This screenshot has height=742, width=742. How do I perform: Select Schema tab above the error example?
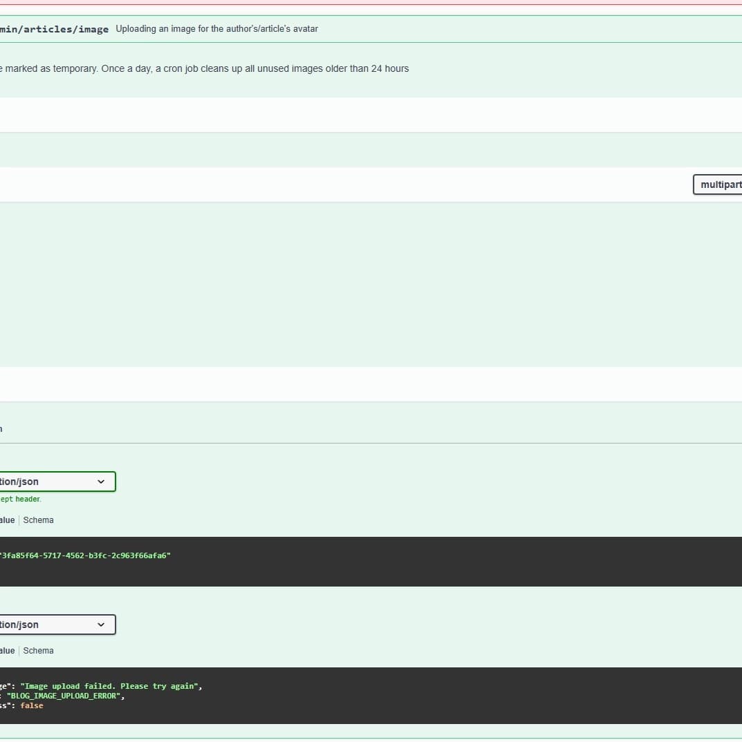[x=38, y=651]
